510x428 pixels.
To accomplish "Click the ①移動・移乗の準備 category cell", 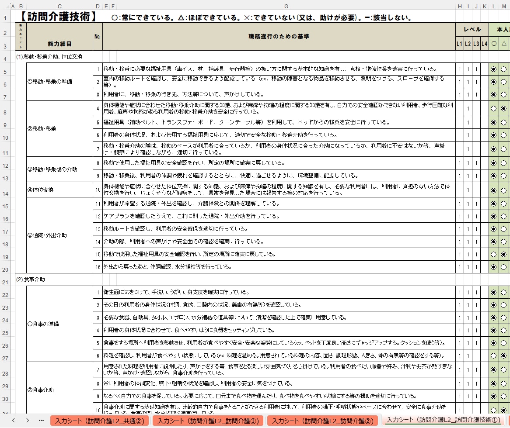I will coord(59,82).
